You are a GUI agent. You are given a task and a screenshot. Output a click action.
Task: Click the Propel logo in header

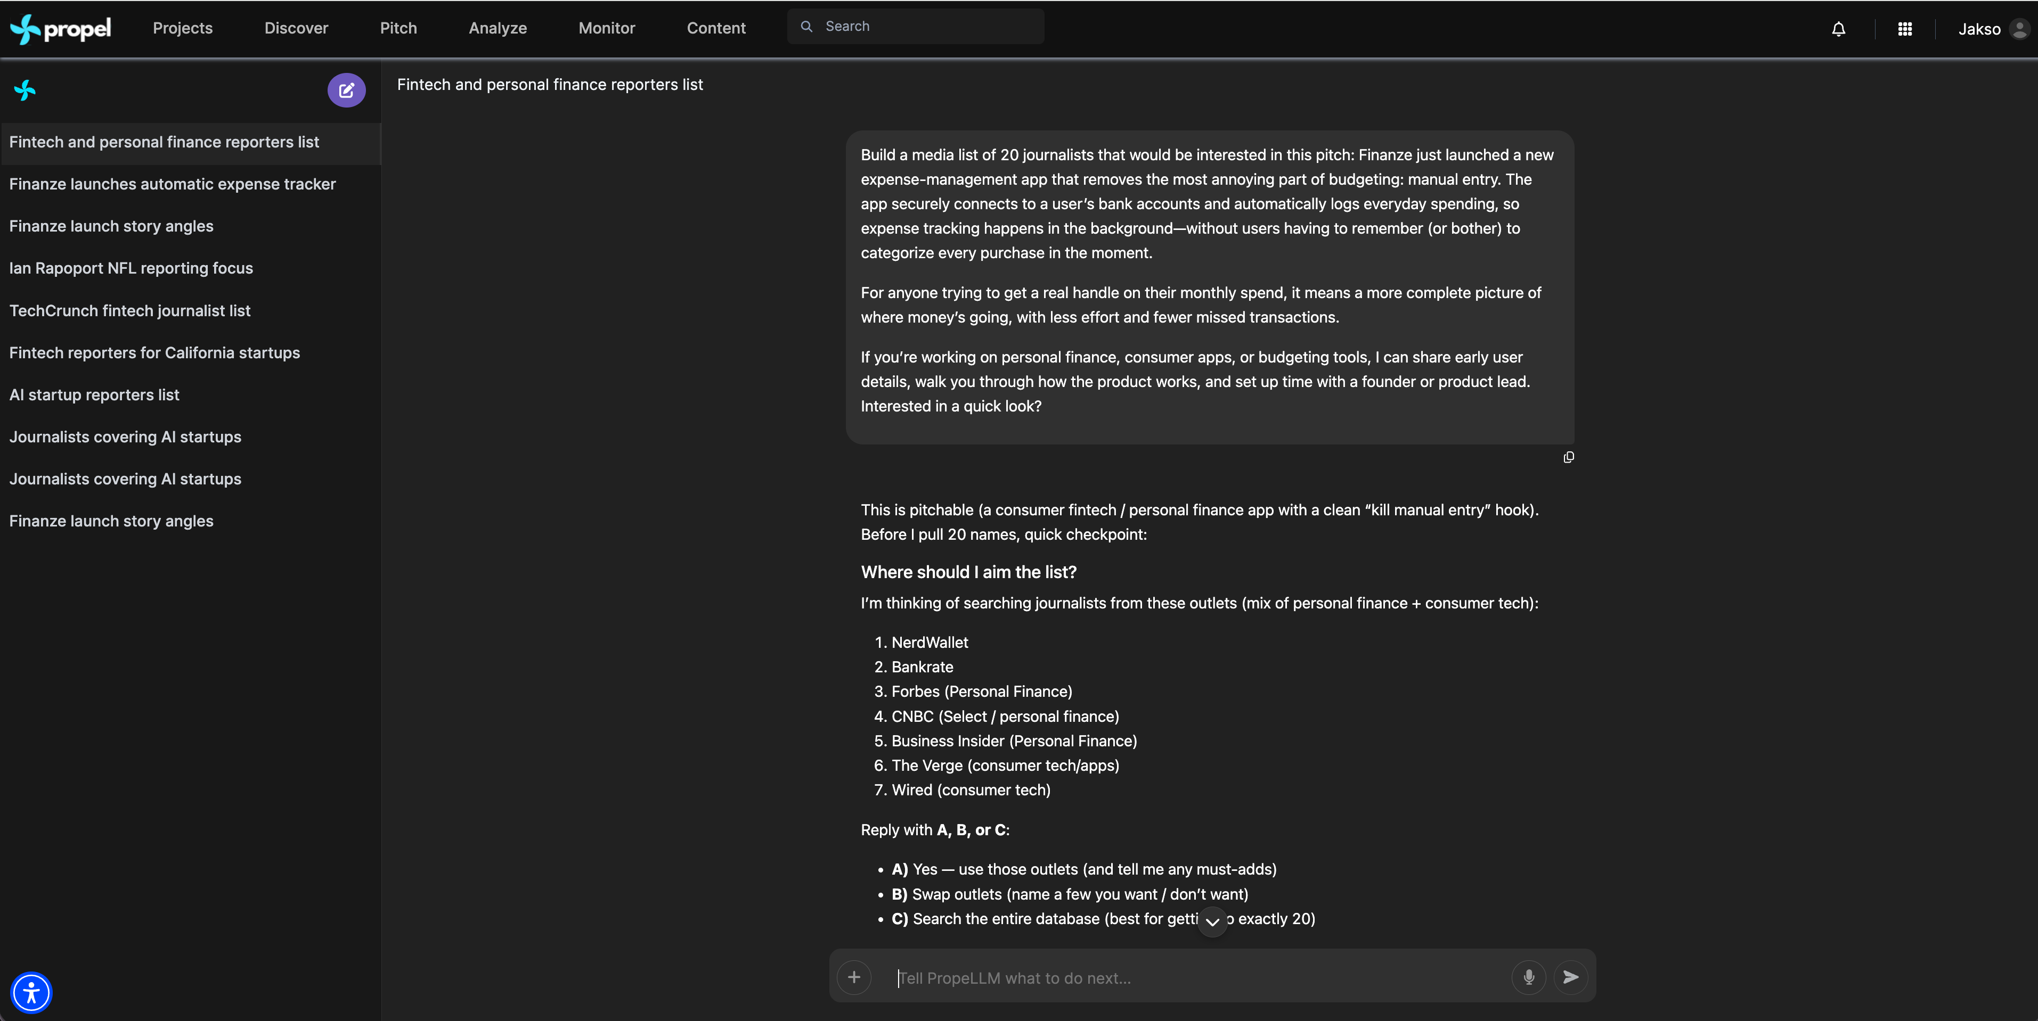[61, 29]
